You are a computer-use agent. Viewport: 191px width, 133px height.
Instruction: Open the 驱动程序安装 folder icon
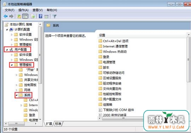100,83
